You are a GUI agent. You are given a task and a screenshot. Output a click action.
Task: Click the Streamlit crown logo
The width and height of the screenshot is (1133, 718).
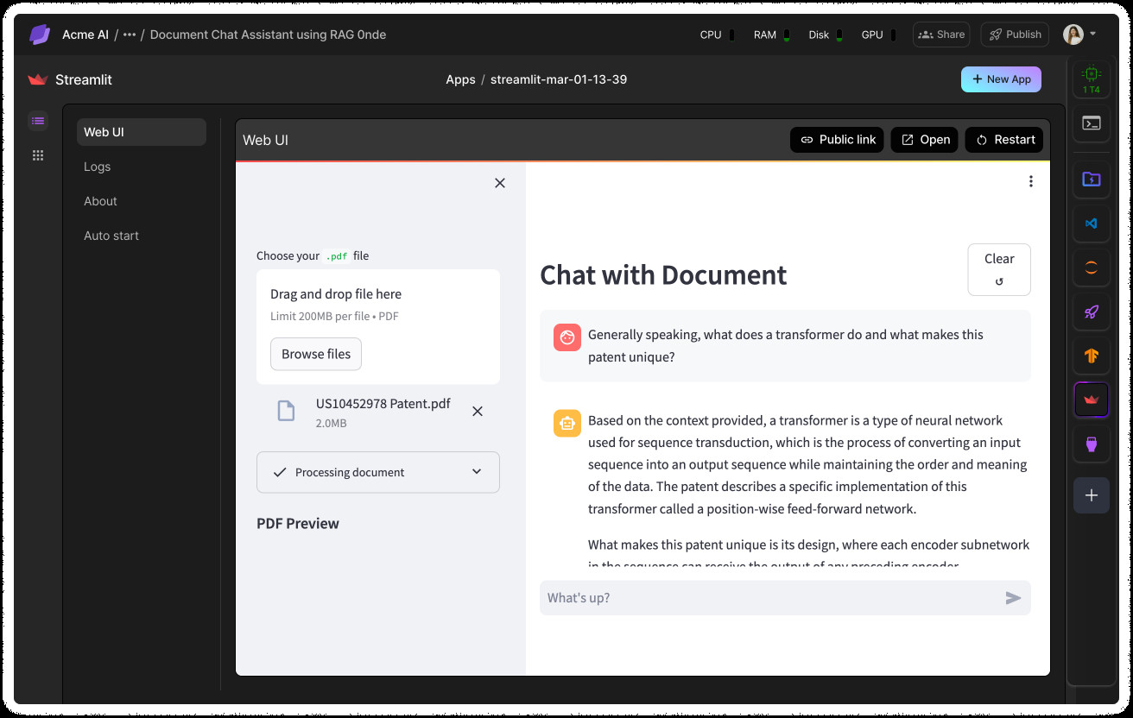click(37, 79)
